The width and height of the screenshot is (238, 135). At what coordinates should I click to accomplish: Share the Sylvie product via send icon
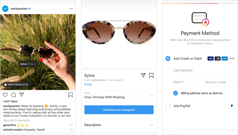pos(143,75)
